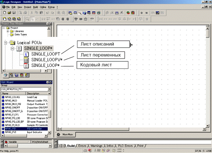Screen dimensions: 212x153
Task: Select the NPAS_PID PID Controller entry
Action: click(x=24, y=129)
